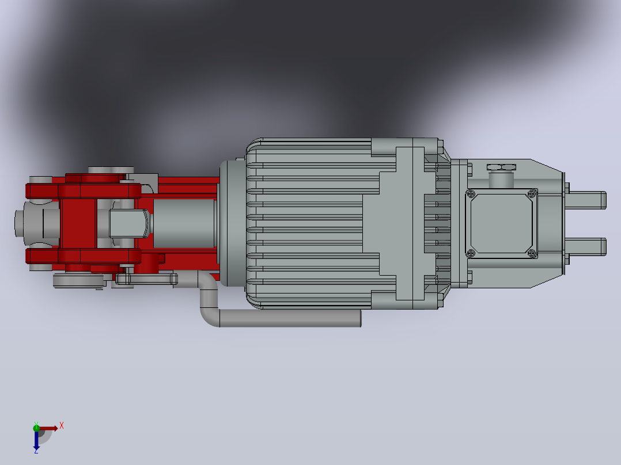Select the lower protruding shaft at the model's right end
This screenshot has height=465, width=621.
[x=585, y=246]
